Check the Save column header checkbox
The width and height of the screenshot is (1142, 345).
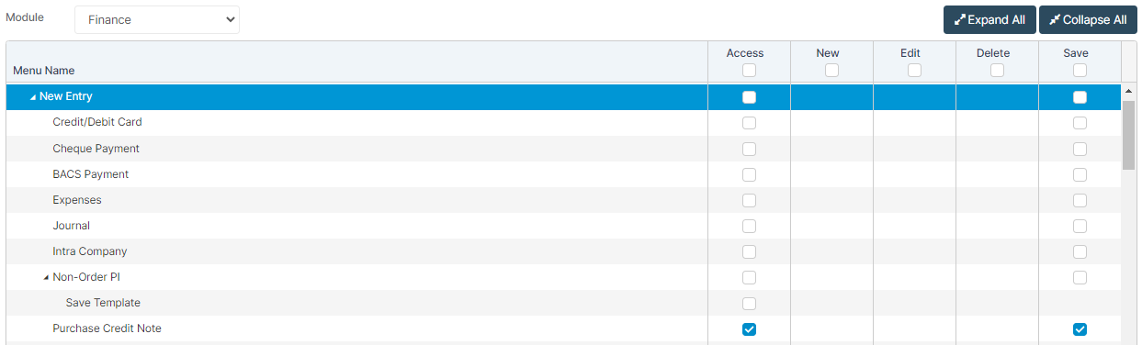point(1080,71)
